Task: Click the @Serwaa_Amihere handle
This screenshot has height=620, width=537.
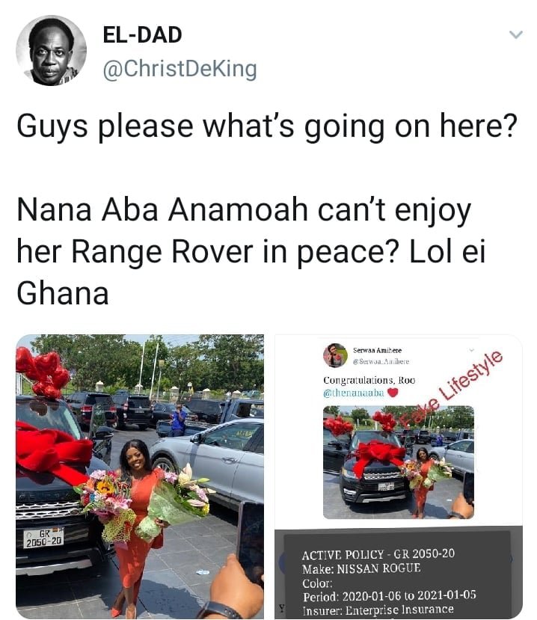Action: 381,361
